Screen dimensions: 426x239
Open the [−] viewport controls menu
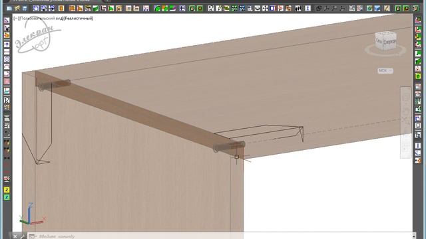[x=16, y=19]
